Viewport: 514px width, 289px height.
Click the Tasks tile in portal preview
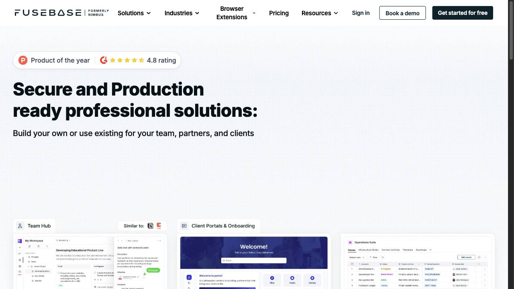click(x=292, y=280)
